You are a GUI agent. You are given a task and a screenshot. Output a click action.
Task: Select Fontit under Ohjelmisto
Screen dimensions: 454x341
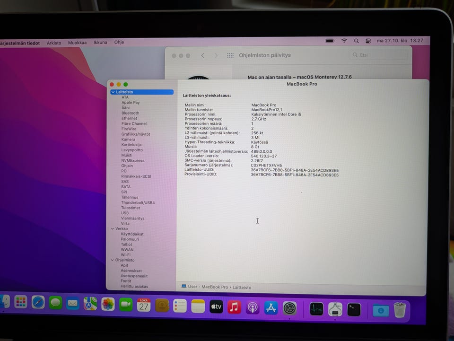126,281
